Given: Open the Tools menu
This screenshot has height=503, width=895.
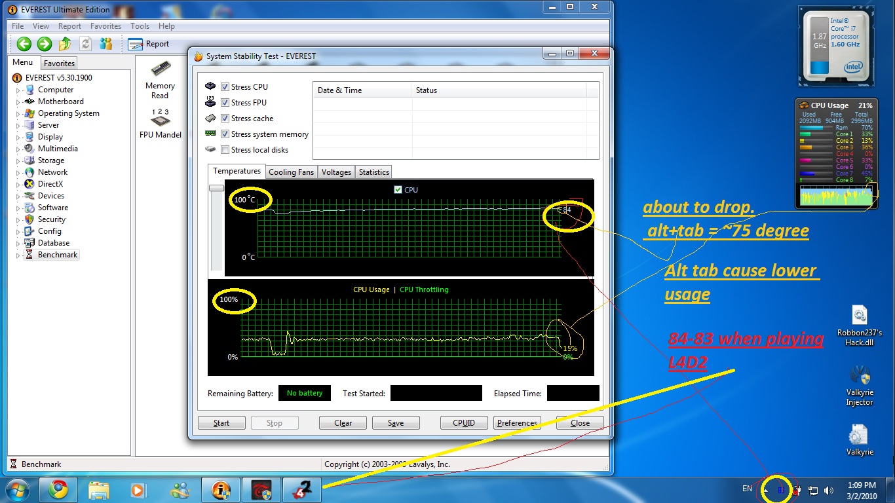Looking at the screenshot, I should 140,26.
